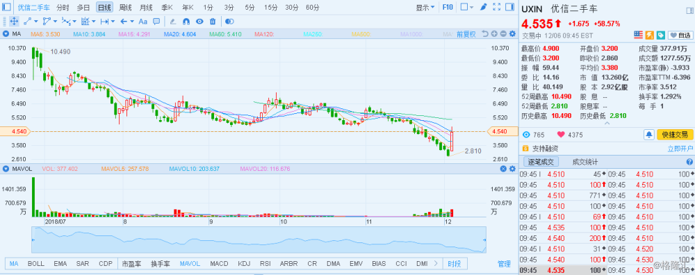Select the 换手率 turnover indicator
This screenshot has height=275, width=695.
point(161,264)
